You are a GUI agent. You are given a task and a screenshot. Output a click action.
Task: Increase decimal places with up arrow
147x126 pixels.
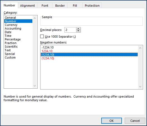point(78,28)
